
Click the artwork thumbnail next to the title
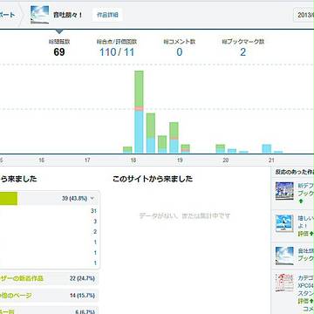[x=40, y=15]
